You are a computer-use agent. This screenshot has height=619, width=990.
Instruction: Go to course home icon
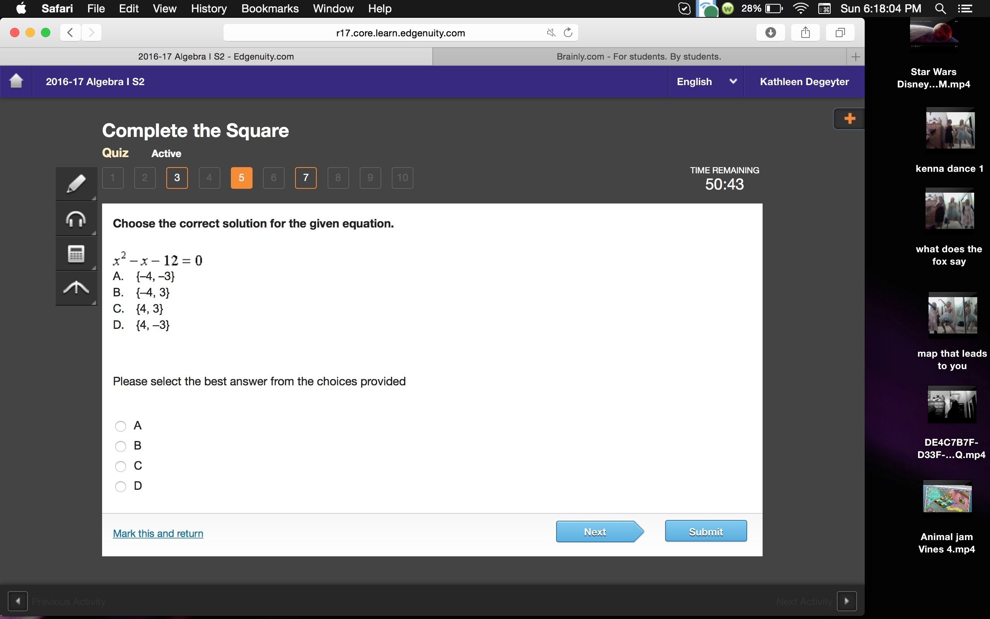(16, 81)
